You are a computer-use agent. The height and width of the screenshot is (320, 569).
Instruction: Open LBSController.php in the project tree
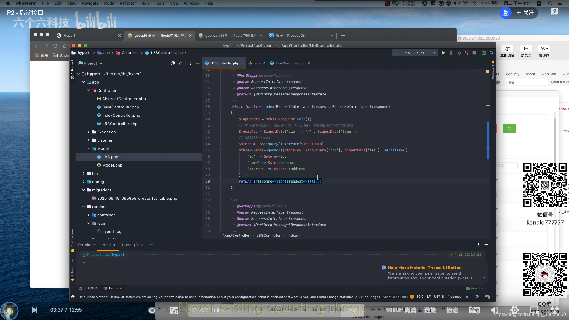[x=119, y=124]
